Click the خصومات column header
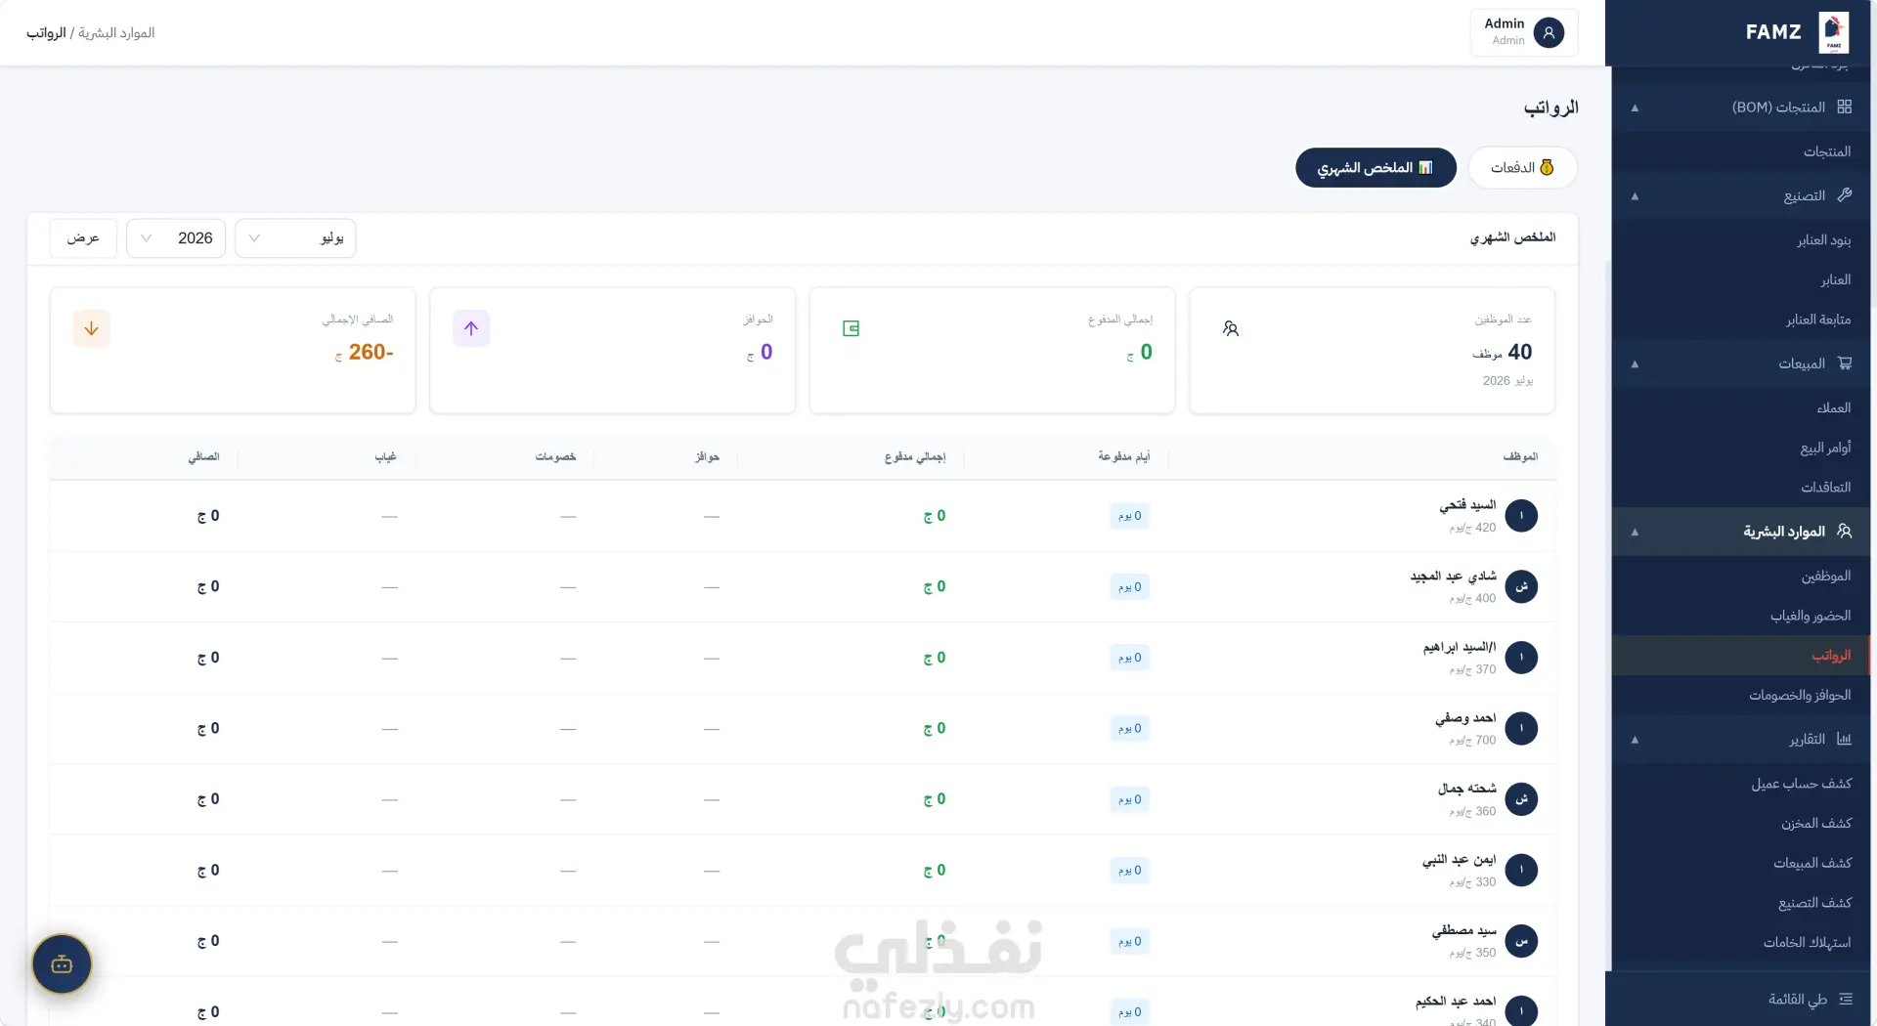This screenshot has width=1877, height=1026. pos(555,456)
